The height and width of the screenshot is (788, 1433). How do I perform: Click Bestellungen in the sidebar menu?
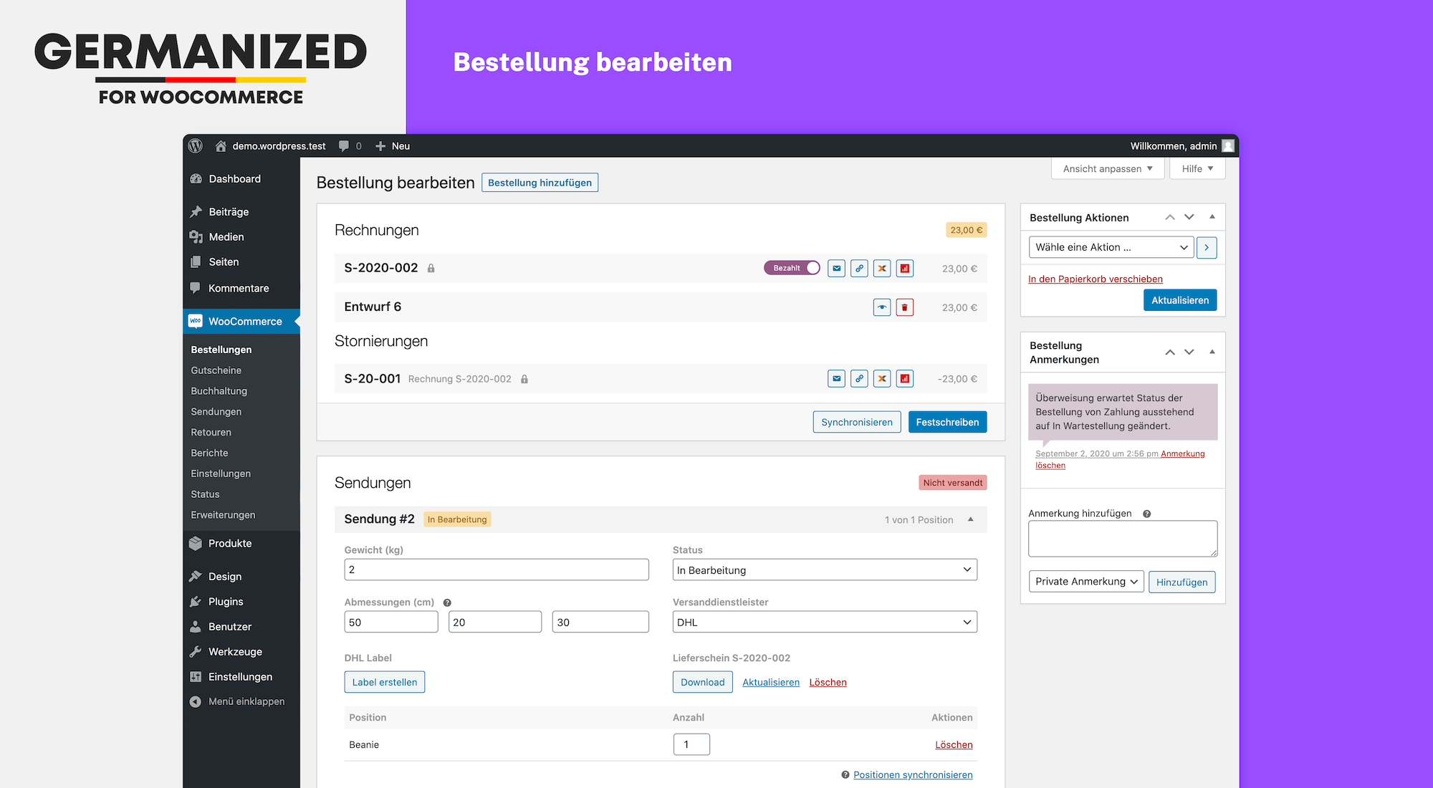tap(222, 348)
